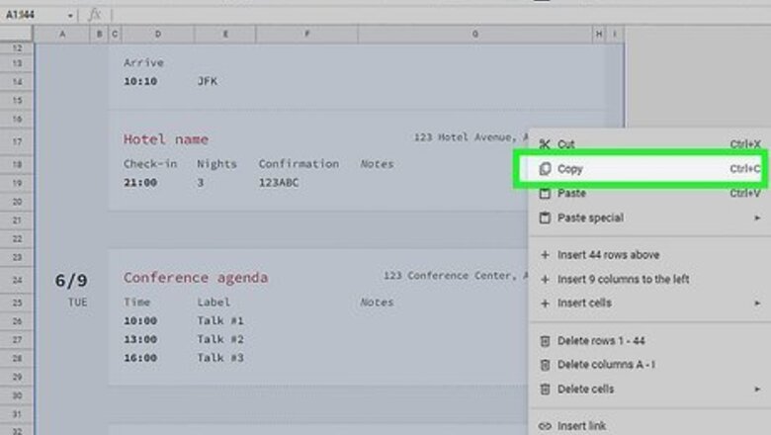
Task: Click the 'Talk #3' cell
Action: coord(220,358)
